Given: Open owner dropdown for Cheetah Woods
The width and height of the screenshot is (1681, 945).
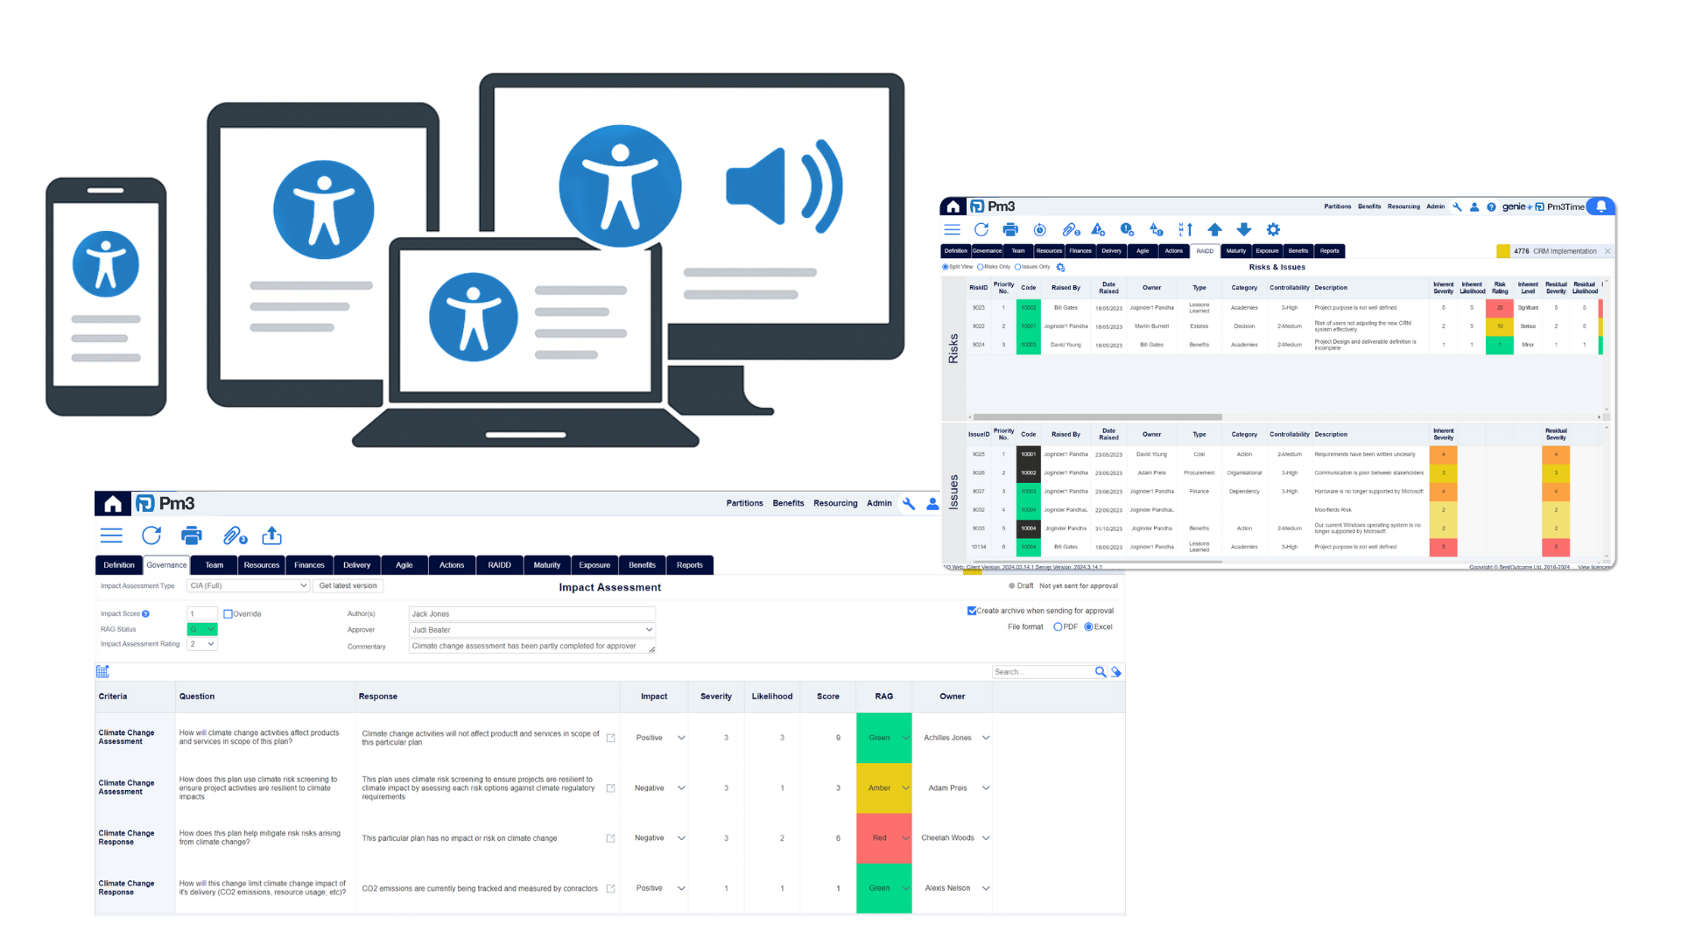Looking at the screenshot, I should click(x=986, y=838).
